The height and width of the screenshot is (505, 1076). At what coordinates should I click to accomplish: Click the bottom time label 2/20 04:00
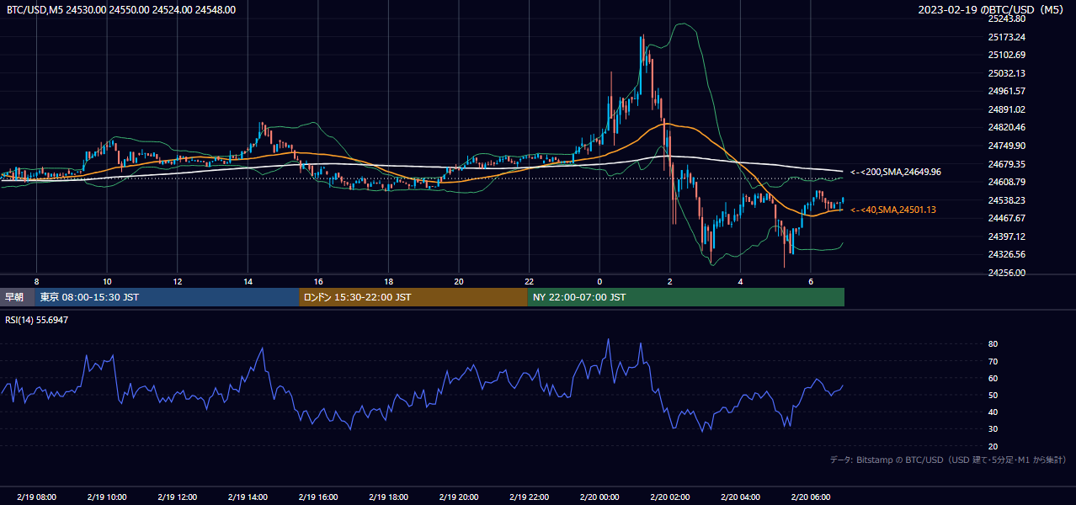tap(740, 497)
